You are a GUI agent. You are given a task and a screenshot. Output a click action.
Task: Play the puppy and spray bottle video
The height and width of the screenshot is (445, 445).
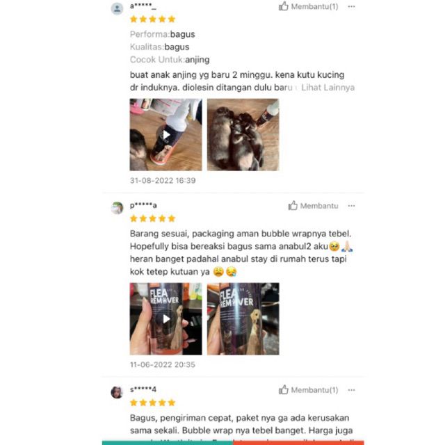[165, 134]
